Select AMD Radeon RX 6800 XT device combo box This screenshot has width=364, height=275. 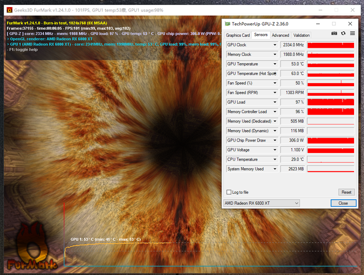click(262, 203)
